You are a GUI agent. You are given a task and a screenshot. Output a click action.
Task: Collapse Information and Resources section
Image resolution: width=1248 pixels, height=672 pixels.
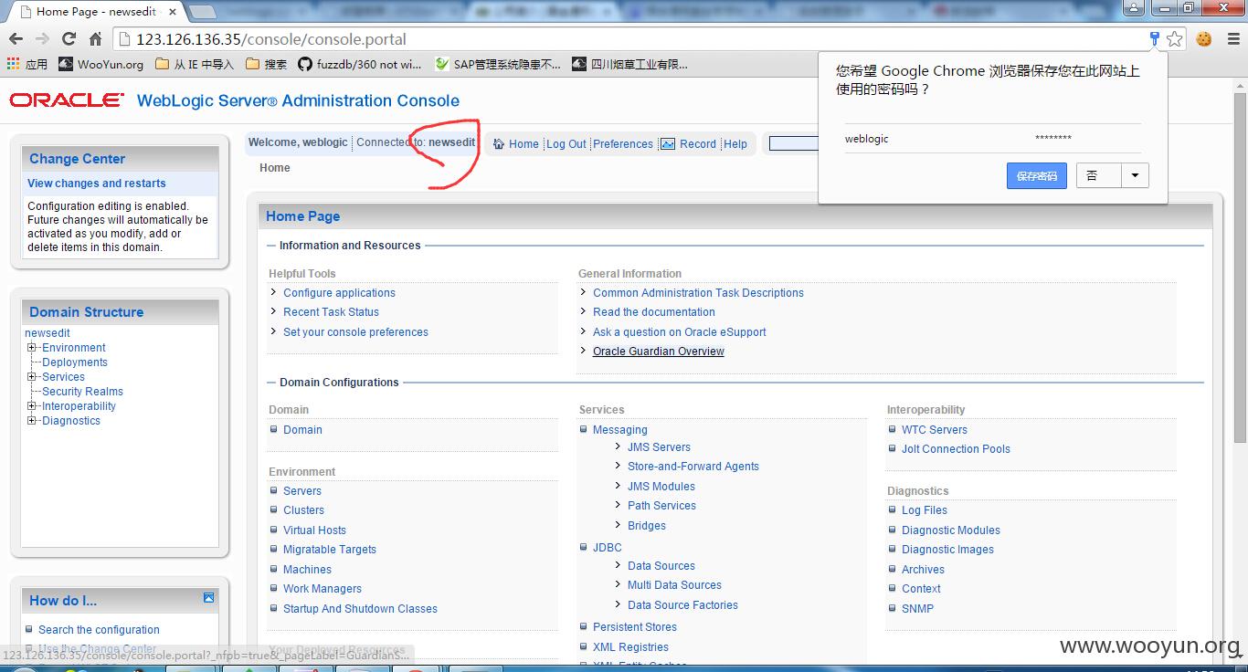[271, 246]
